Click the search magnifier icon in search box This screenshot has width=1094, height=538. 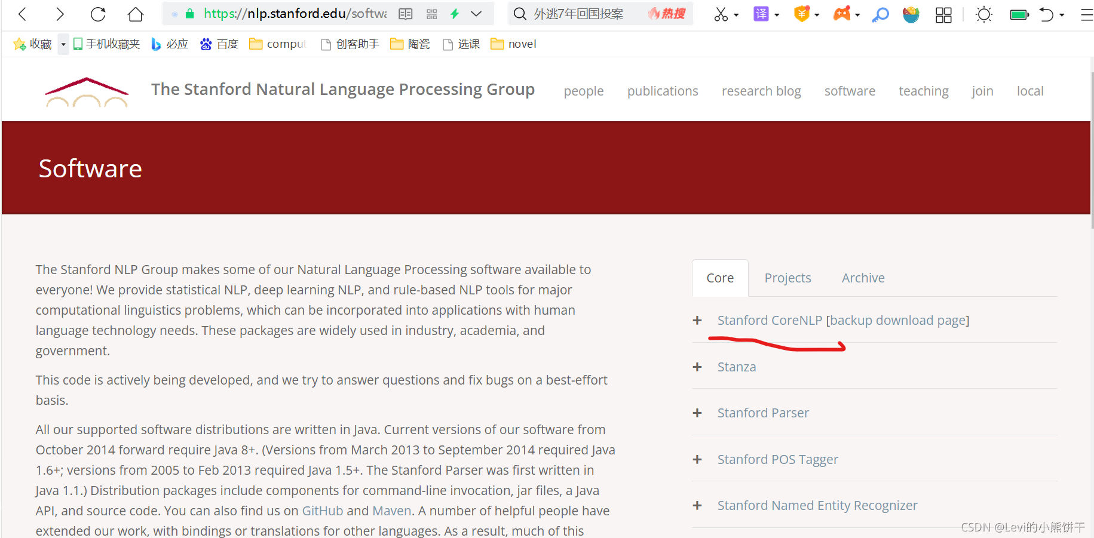(520, 14)
